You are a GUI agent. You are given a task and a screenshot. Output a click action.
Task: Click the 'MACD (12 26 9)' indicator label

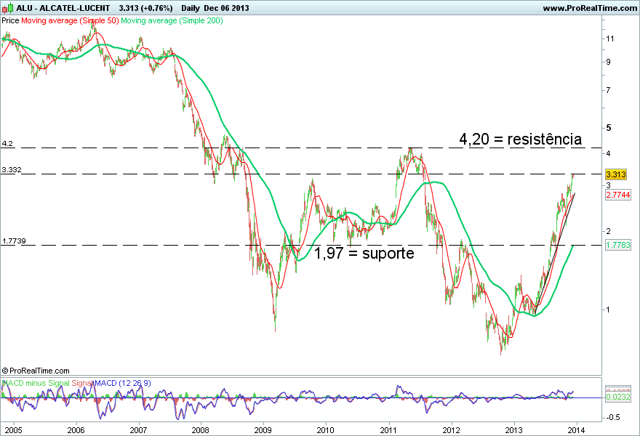pyautogui.click(x=122, y=384)
